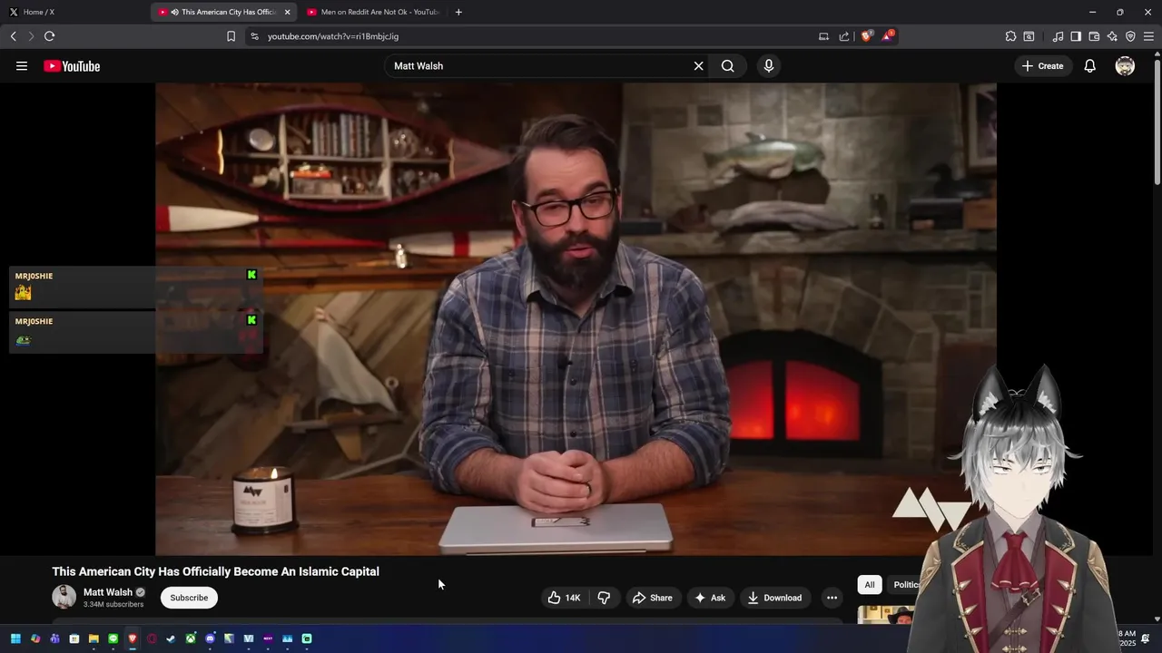Image resolution: width=1162 pixels, height=653 pixels.
Task: Start voice search with microphone icon
Action: click(769, 66)
